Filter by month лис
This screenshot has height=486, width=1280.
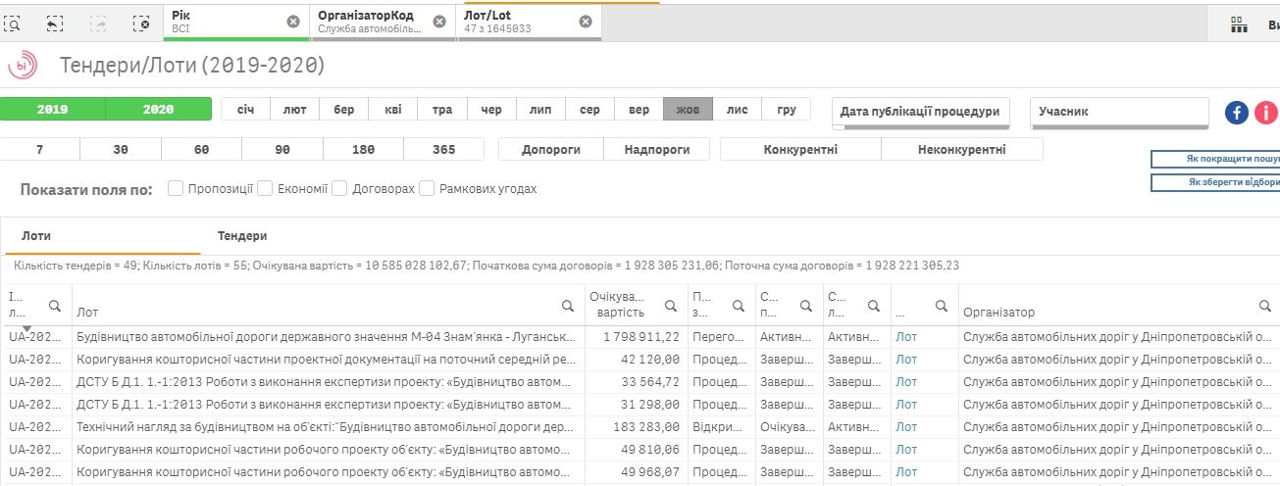coord(738,109)
